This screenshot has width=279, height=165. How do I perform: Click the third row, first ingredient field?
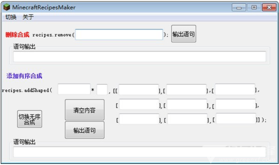[x=139, y=119]
